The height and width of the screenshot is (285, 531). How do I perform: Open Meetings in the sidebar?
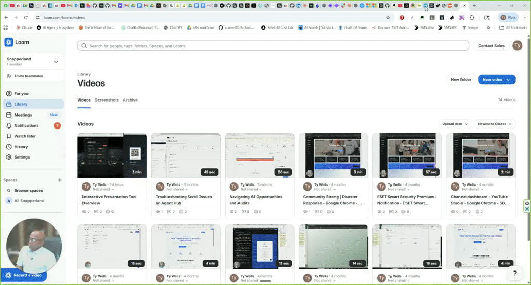[x=33, y=115]
